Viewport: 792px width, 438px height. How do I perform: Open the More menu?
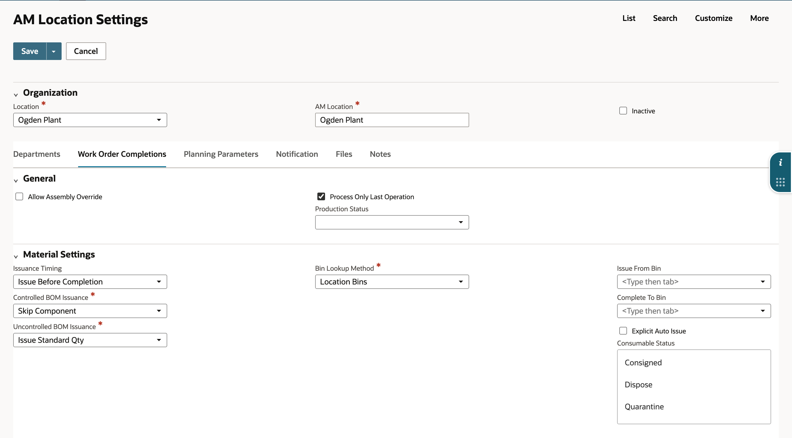759,18
